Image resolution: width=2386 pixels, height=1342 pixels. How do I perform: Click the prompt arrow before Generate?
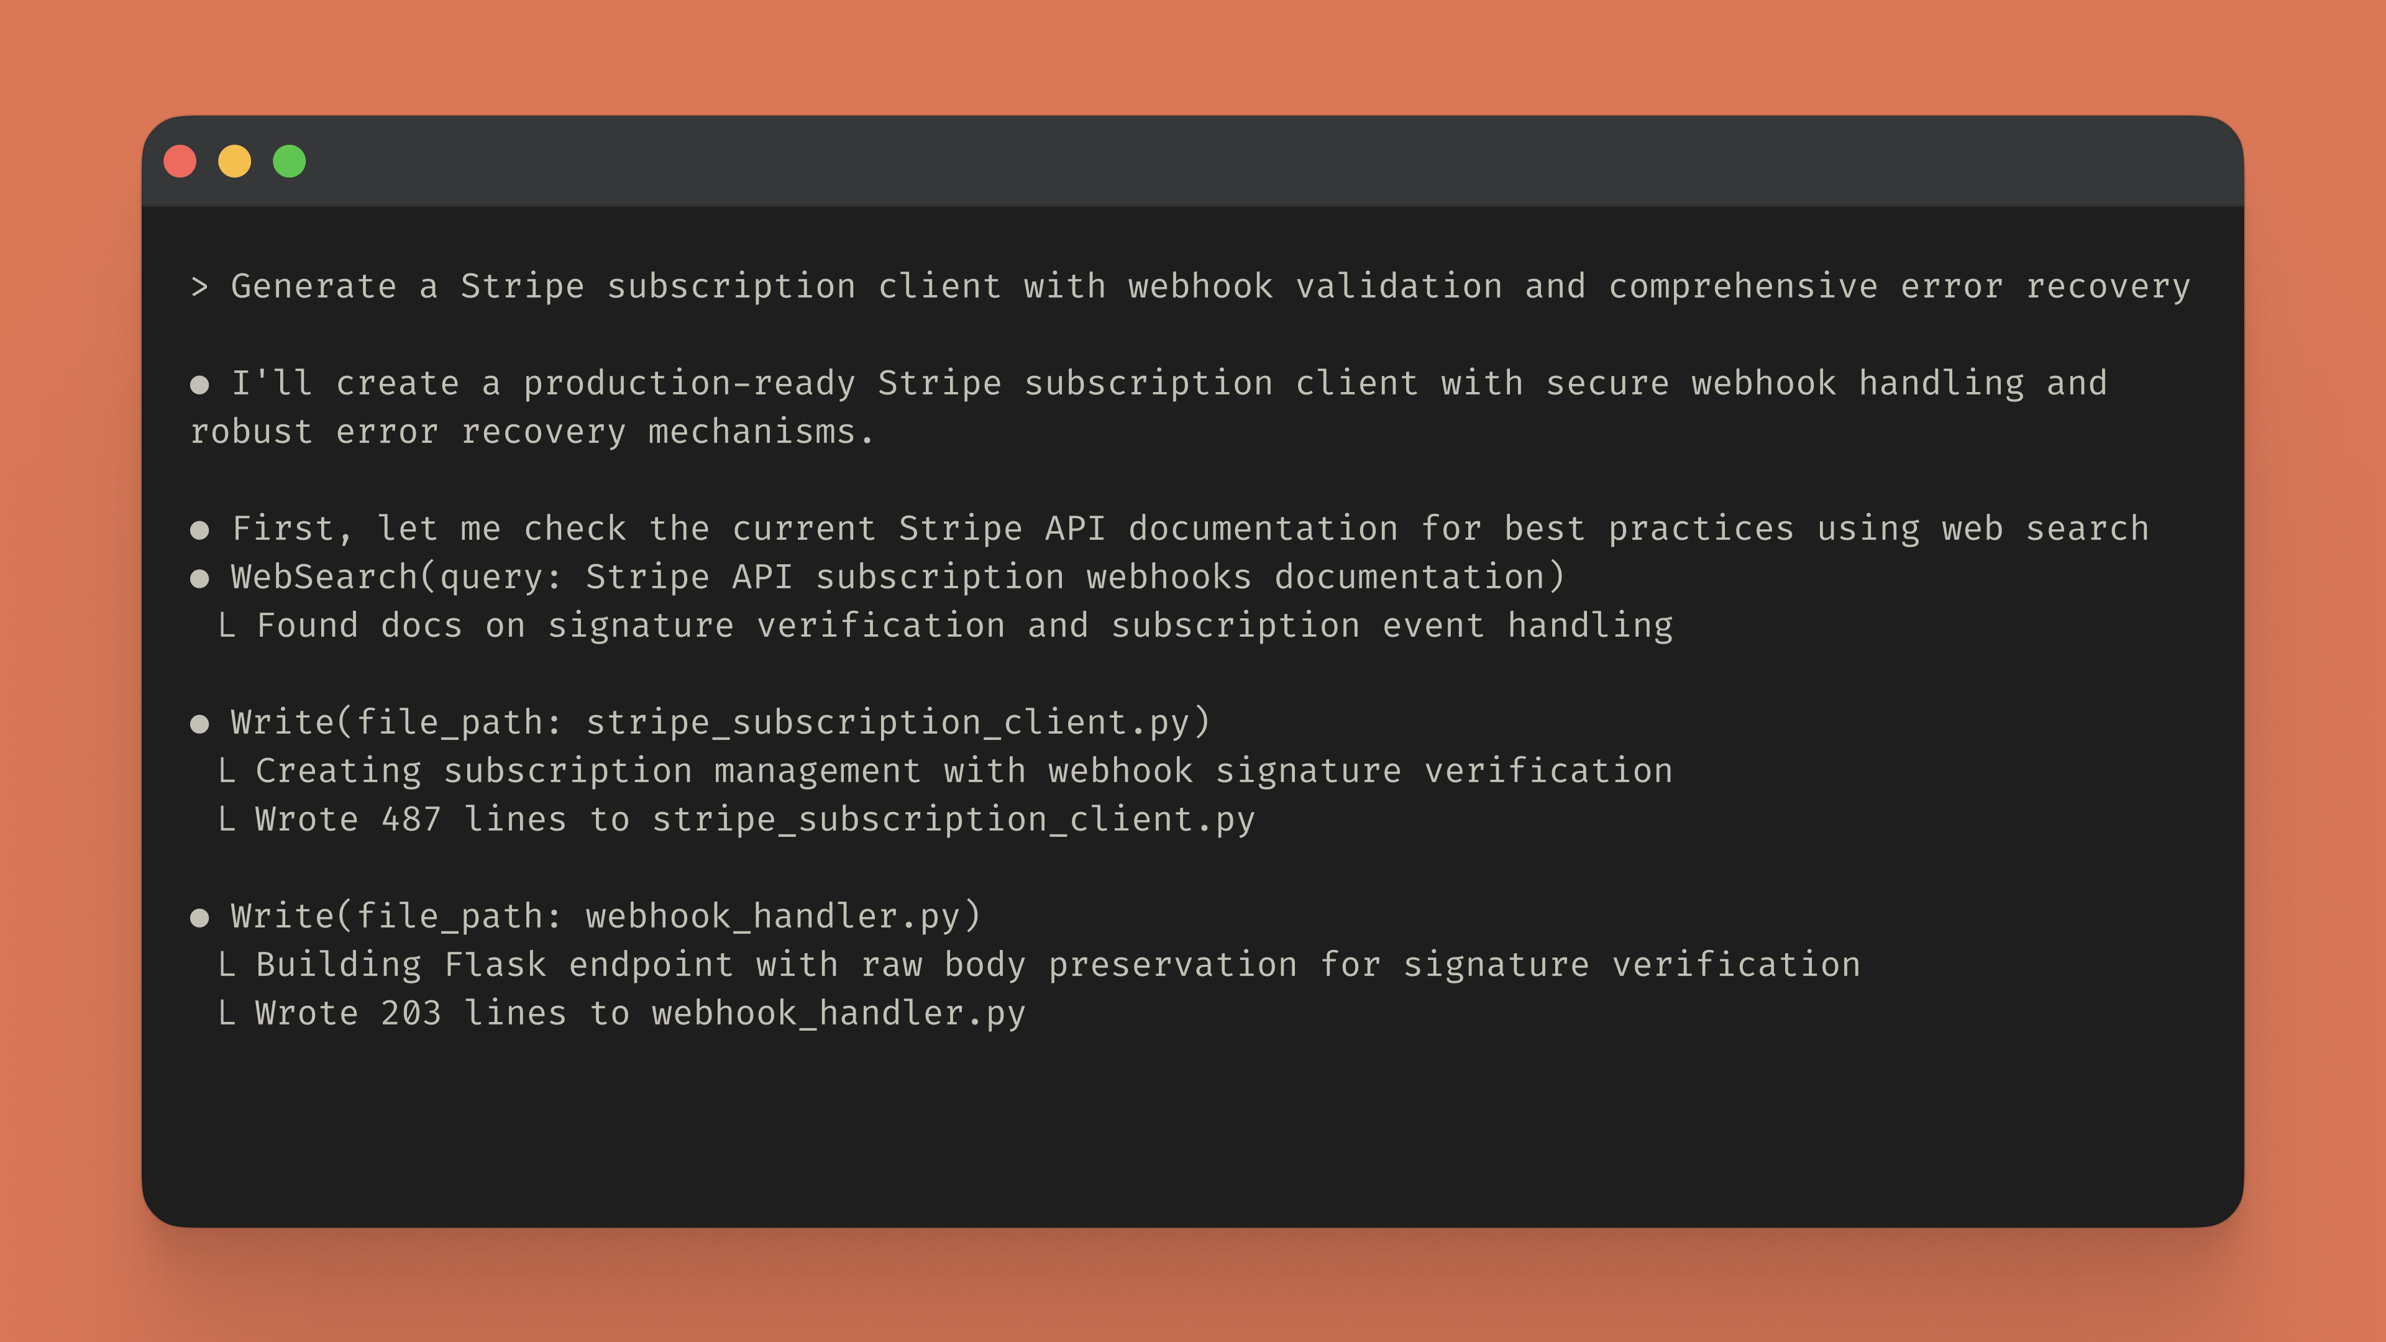199,287
